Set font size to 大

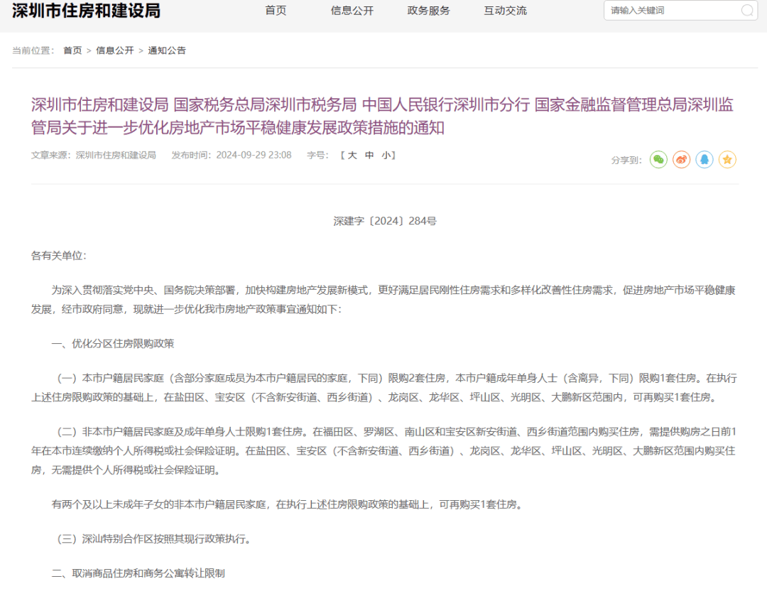(x=352, y=155)
